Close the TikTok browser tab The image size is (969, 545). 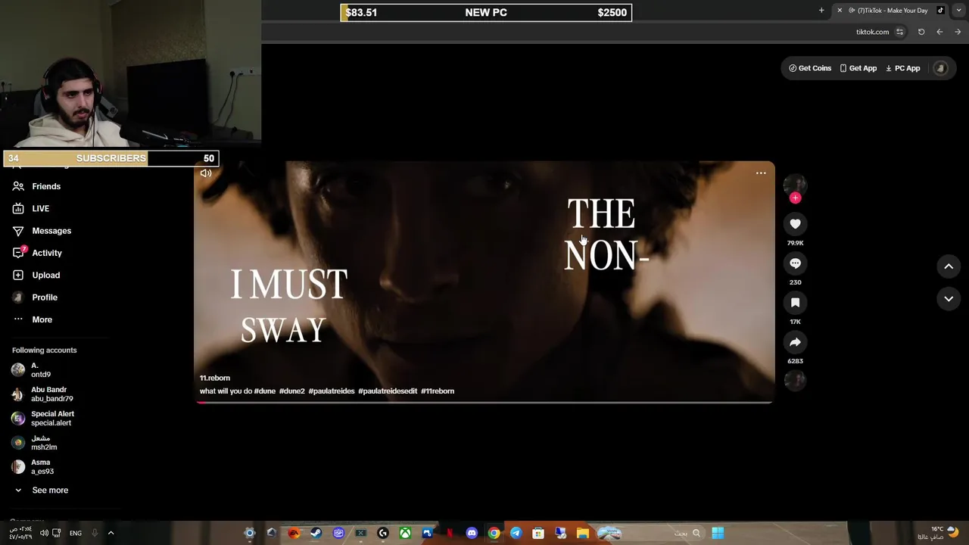840,11
